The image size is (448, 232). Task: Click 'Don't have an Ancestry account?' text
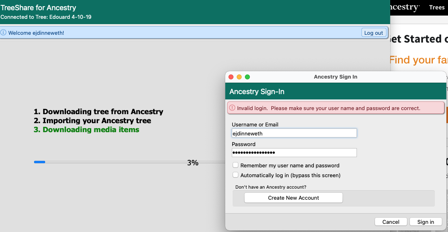pyautogui.click(x=271, y=187)
